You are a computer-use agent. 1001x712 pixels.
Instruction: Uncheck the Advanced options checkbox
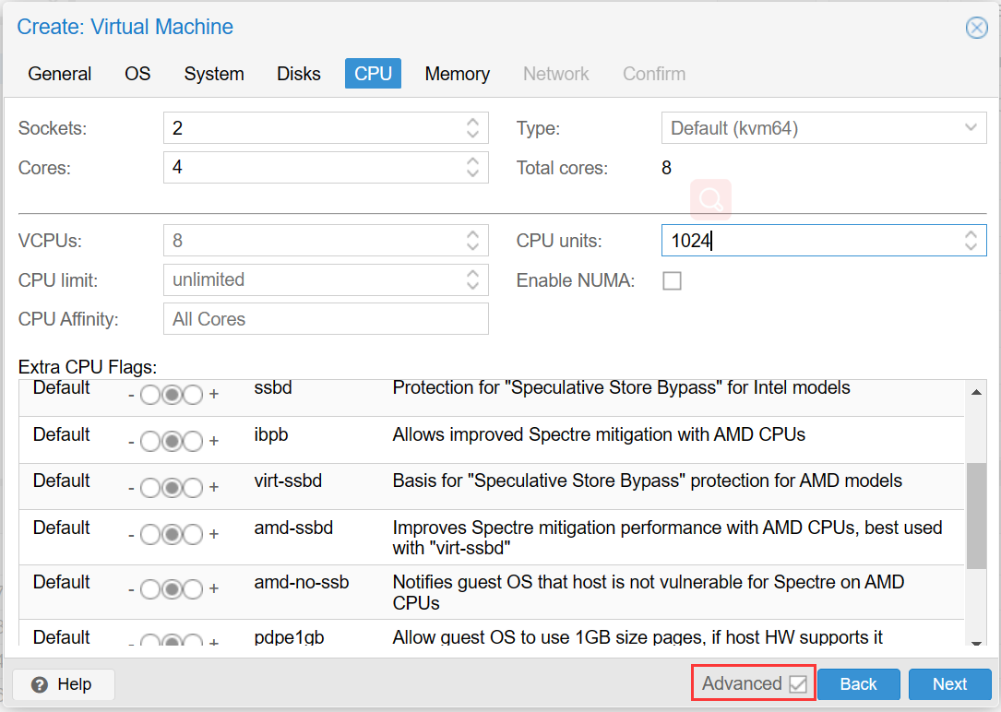point(798,684)
